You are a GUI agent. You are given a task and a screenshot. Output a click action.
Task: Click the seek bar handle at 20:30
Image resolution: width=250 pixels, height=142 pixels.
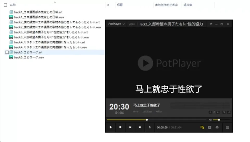(147, 120)
